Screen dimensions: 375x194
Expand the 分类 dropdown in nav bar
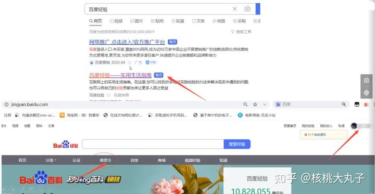click(x=51, y=160)
